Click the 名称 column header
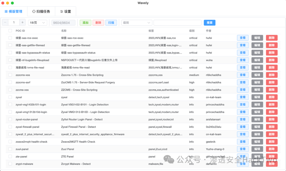Screen dimensions: 286x171 (64, 31)
